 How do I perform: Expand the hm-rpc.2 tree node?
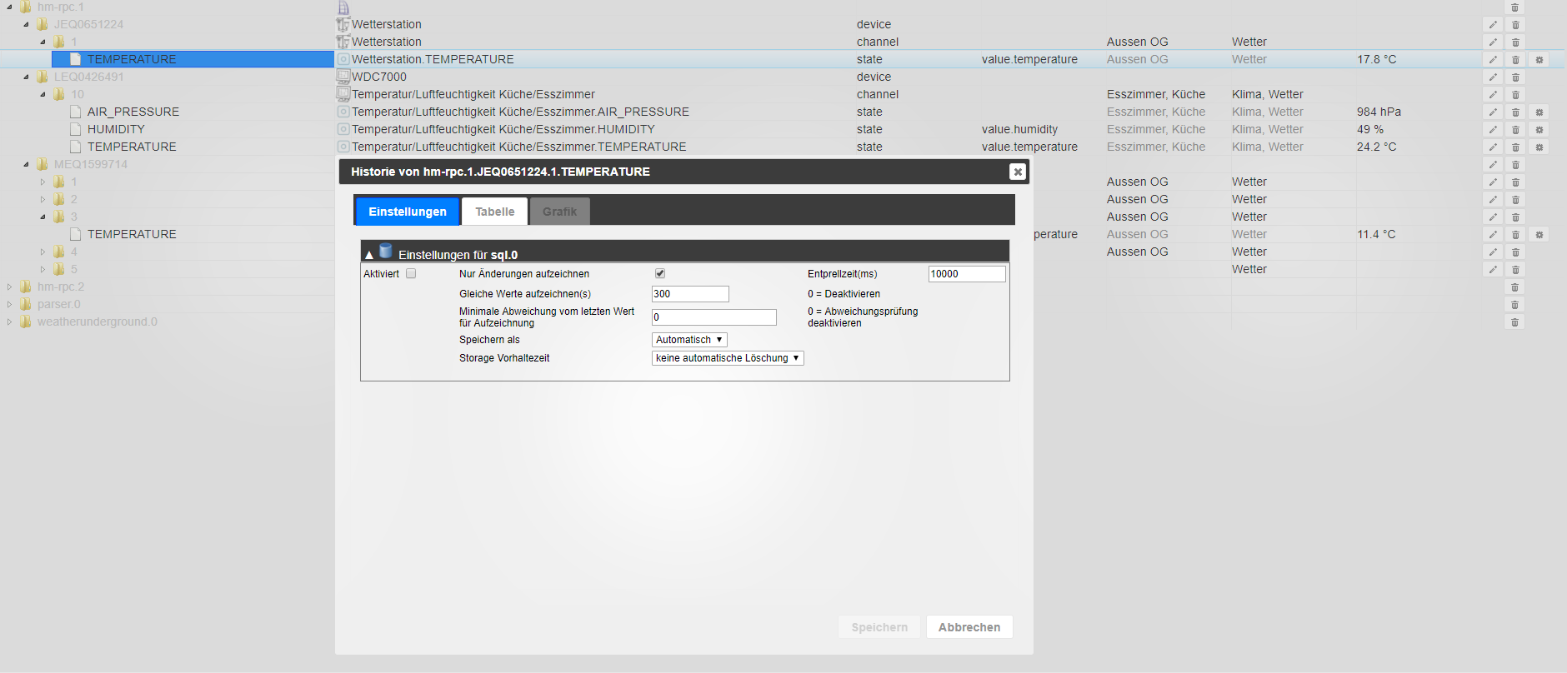[x=9, y=287]
